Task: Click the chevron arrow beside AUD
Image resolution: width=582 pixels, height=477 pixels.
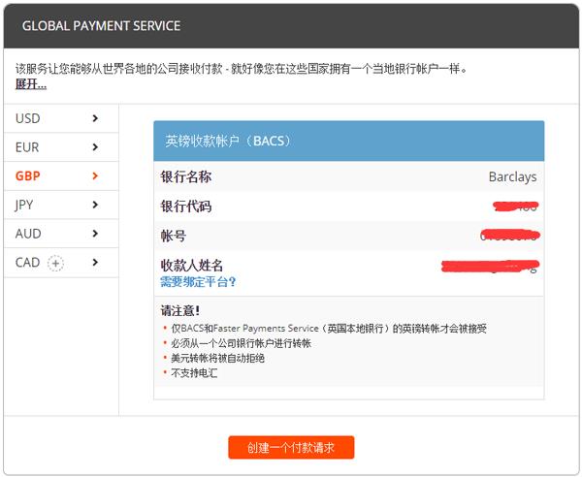Action: [95, 234]
